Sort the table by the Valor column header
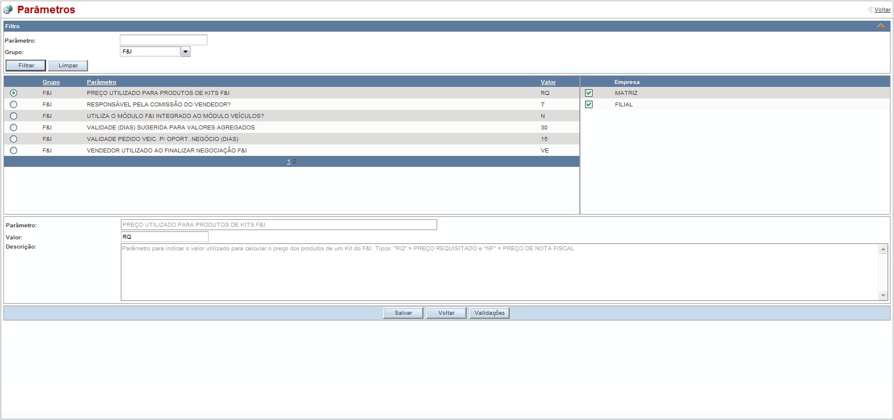Screen dimensions: 894x420 [548, 82]
